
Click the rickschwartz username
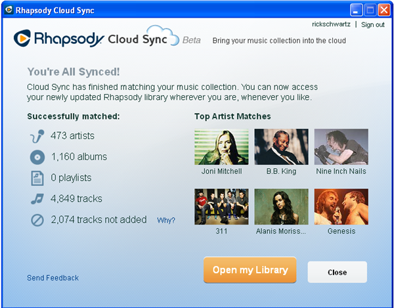332,24
